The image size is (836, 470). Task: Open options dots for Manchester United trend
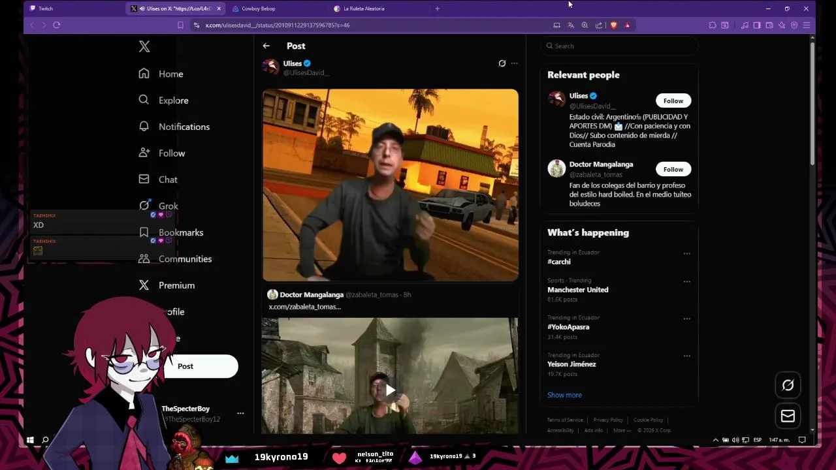click(686, 281)
